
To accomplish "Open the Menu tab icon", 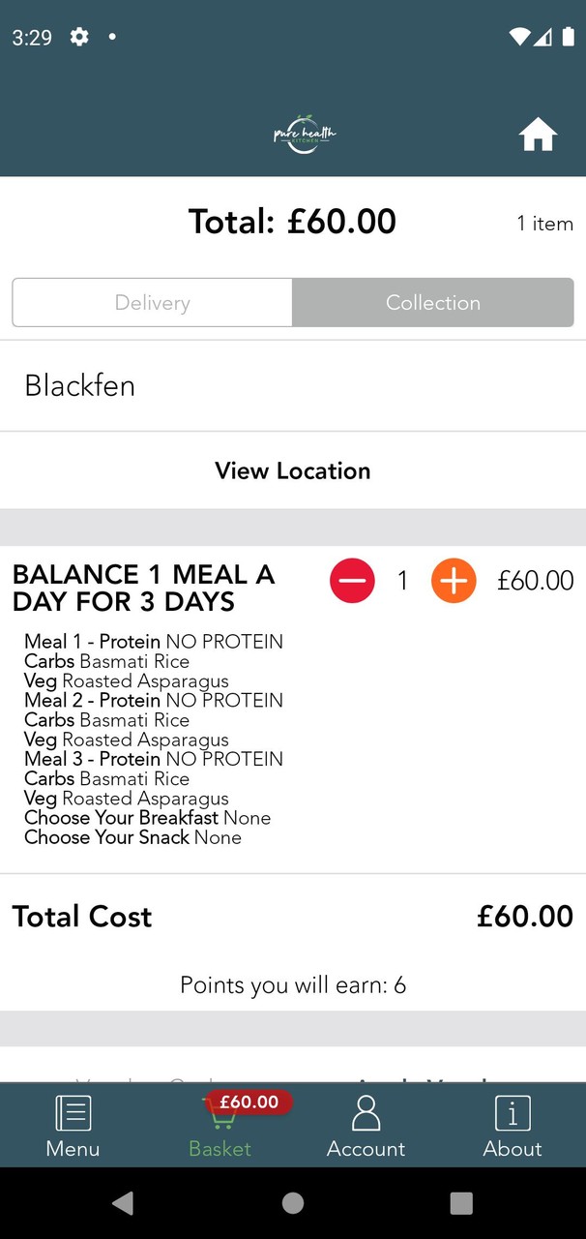I will [73, 1125].
